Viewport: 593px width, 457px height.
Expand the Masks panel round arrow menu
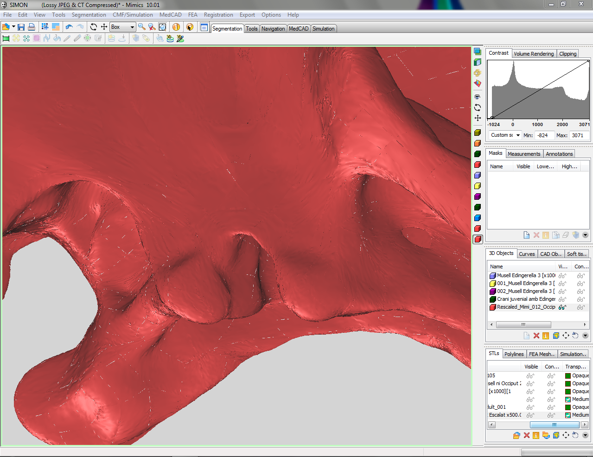click(x=585, y=235)
